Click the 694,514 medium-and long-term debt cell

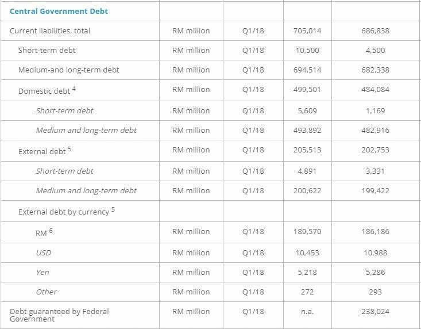(x=307, y=70)
